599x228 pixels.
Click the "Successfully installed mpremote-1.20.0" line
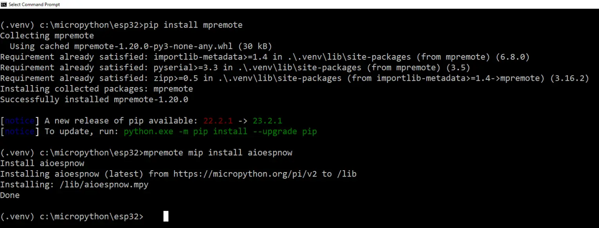coord(94,100)
